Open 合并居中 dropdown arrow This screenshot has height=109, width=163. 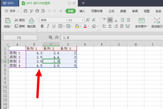click(x=148, y=26)
